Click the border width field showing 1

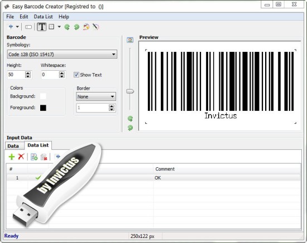[x=93, y=108]
